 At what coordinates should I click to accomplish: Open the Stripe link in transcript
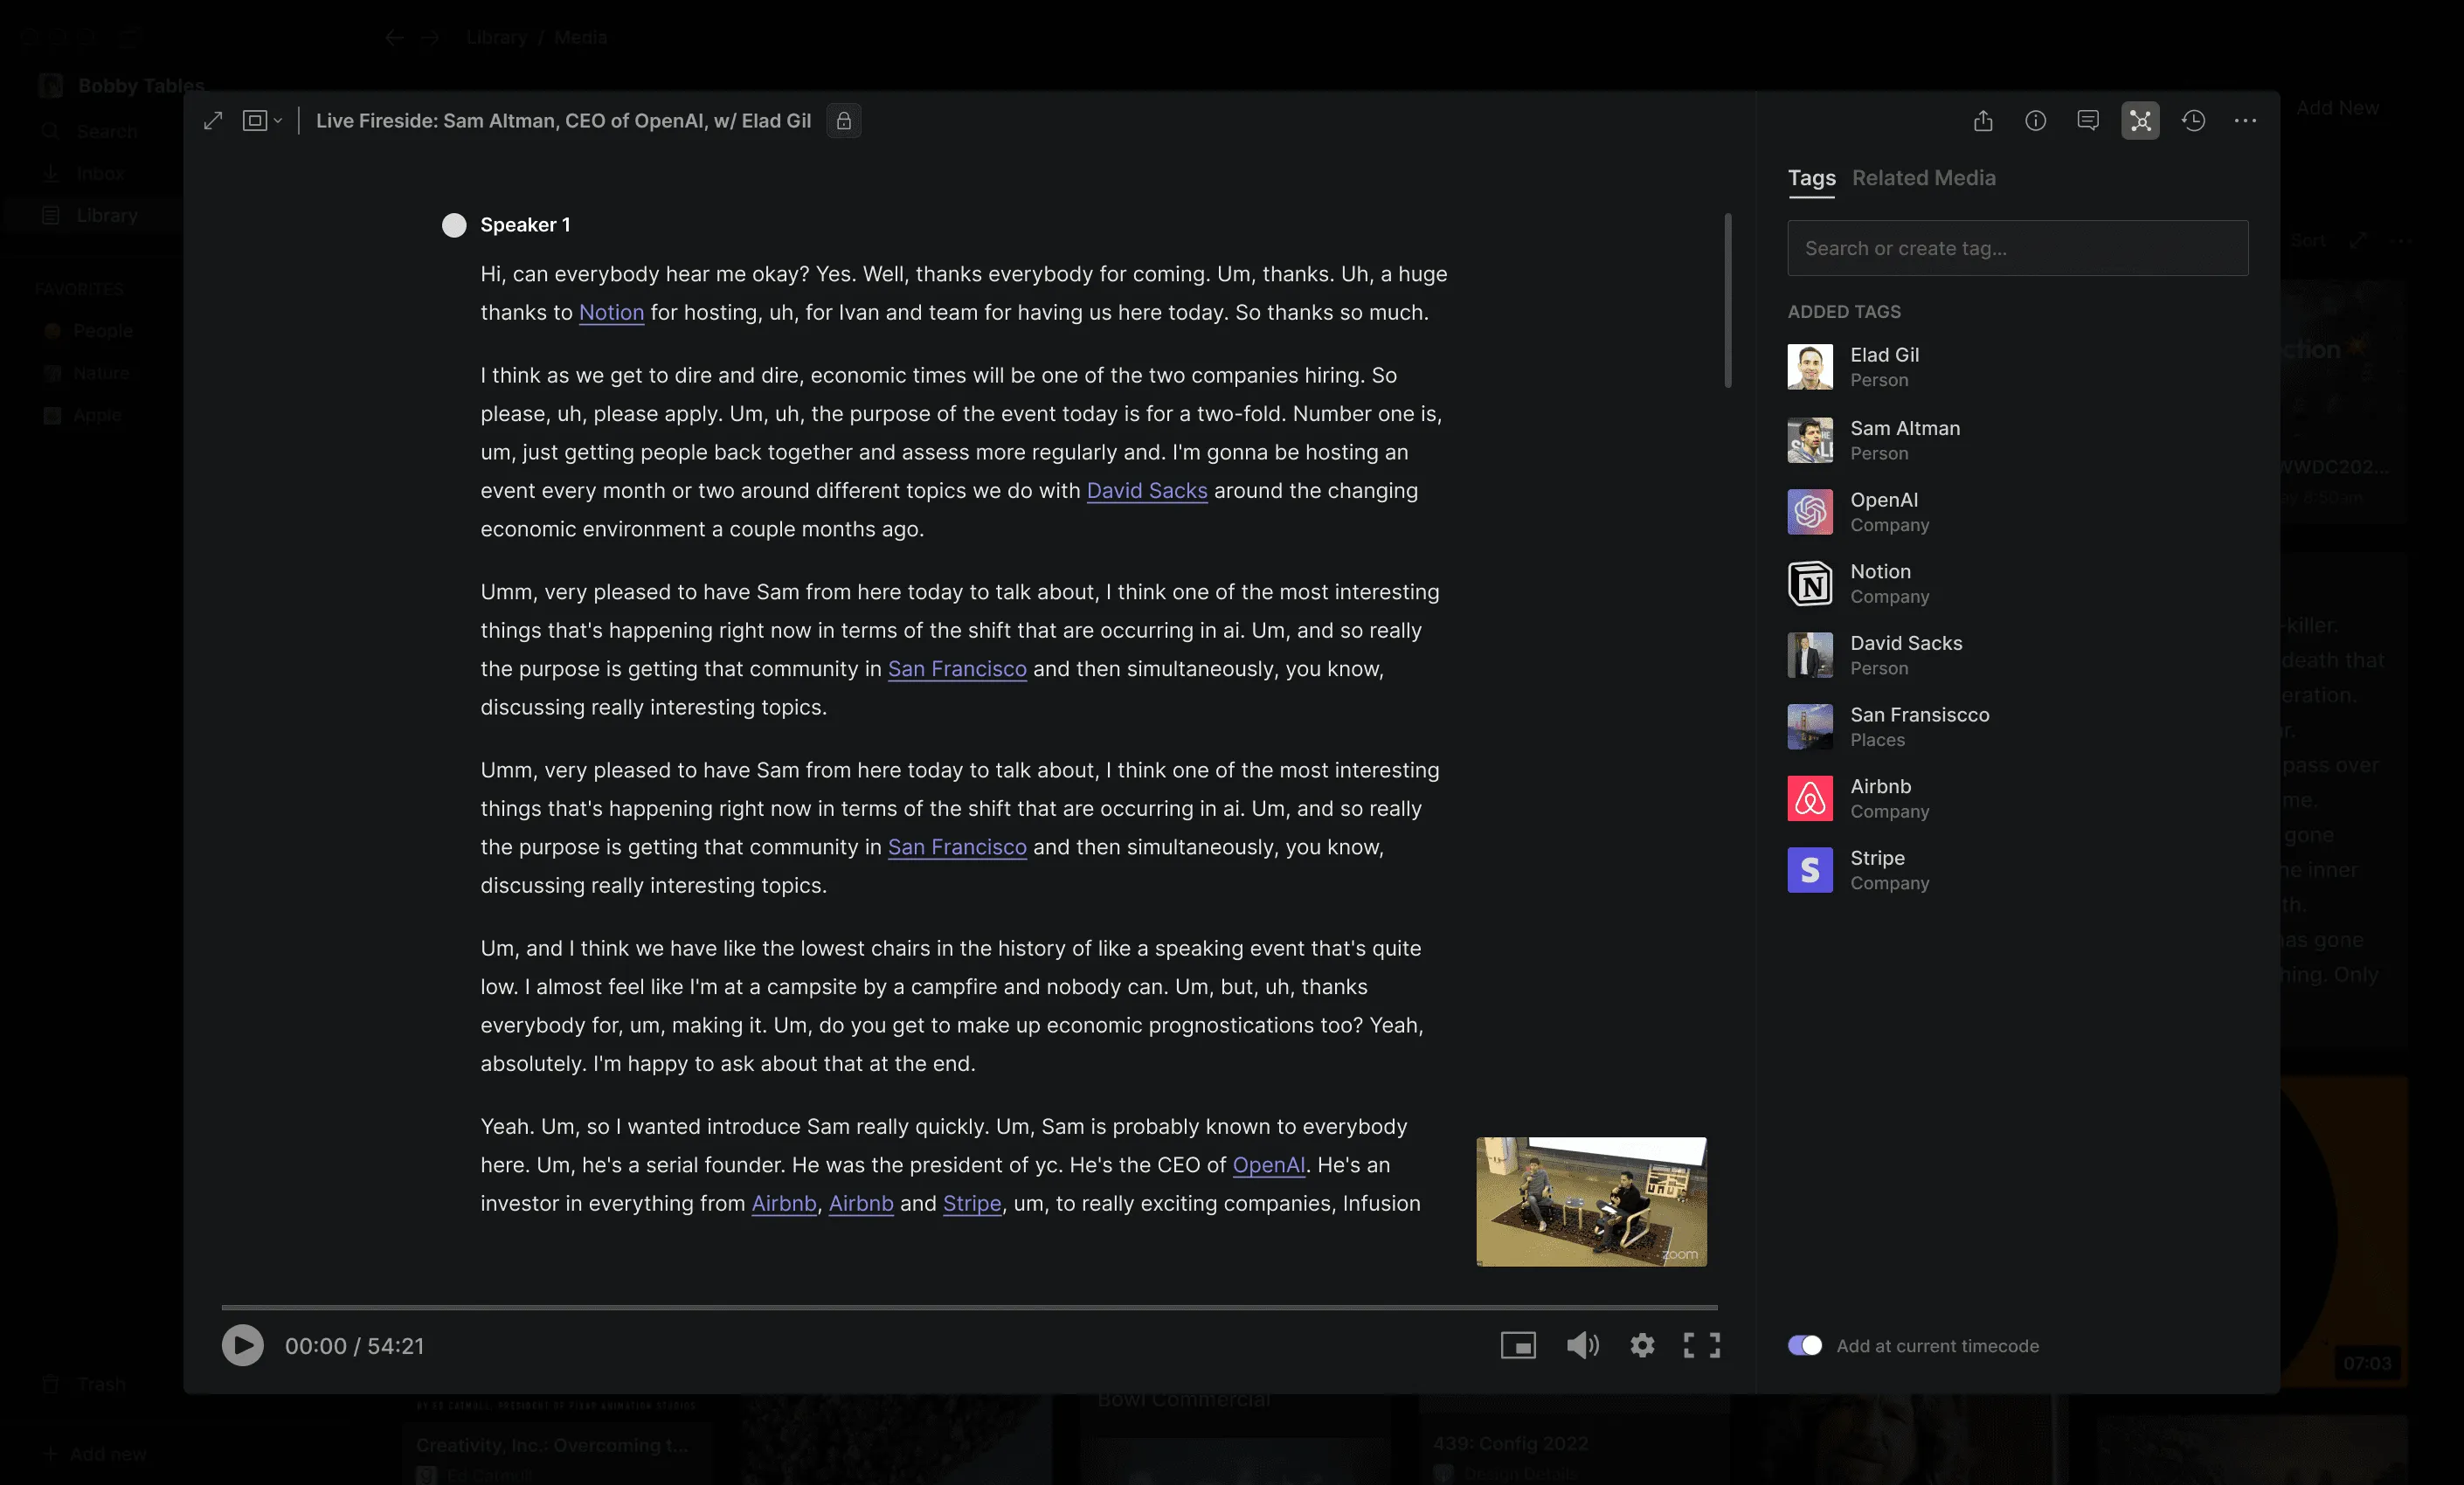(971, 1203)
